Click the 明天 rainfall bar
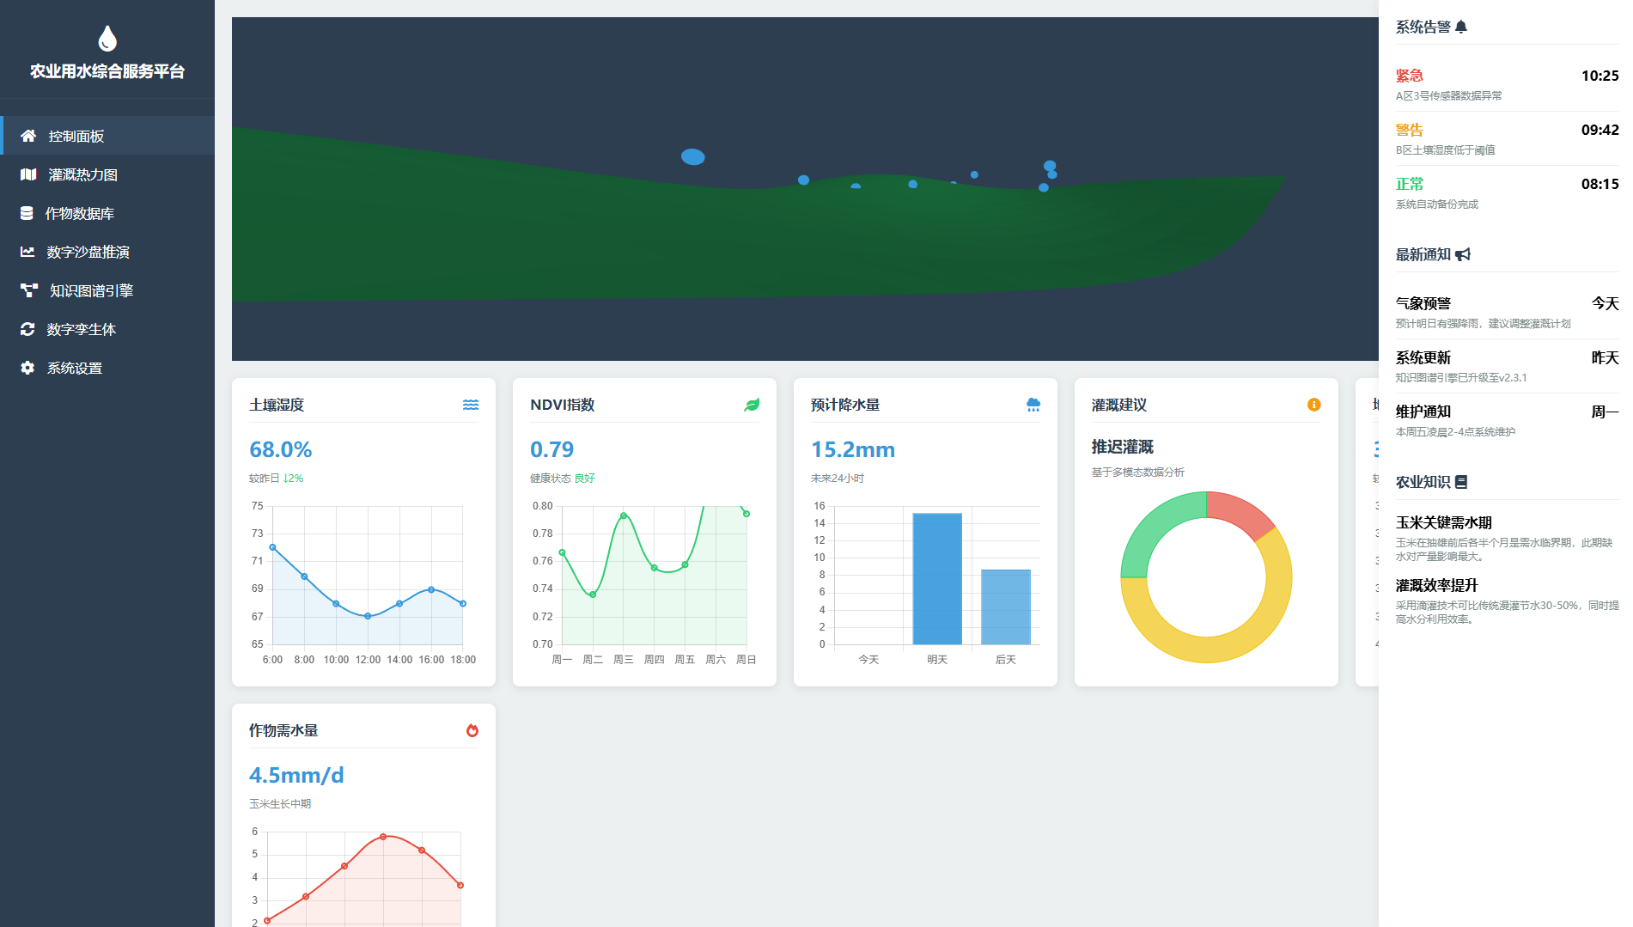 [937, 578]
